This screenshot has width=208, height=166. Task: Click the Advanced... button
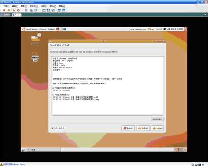pos(158,119)
